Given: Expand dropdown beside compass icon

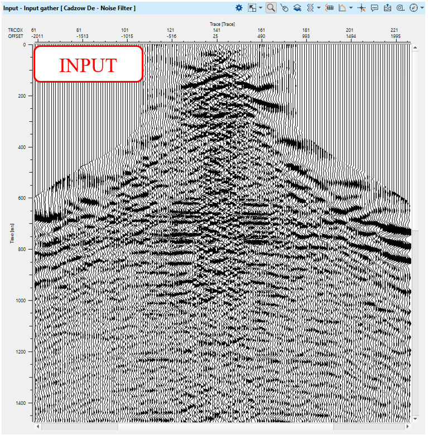Looking at the screenshot, I should click(422, 8).
